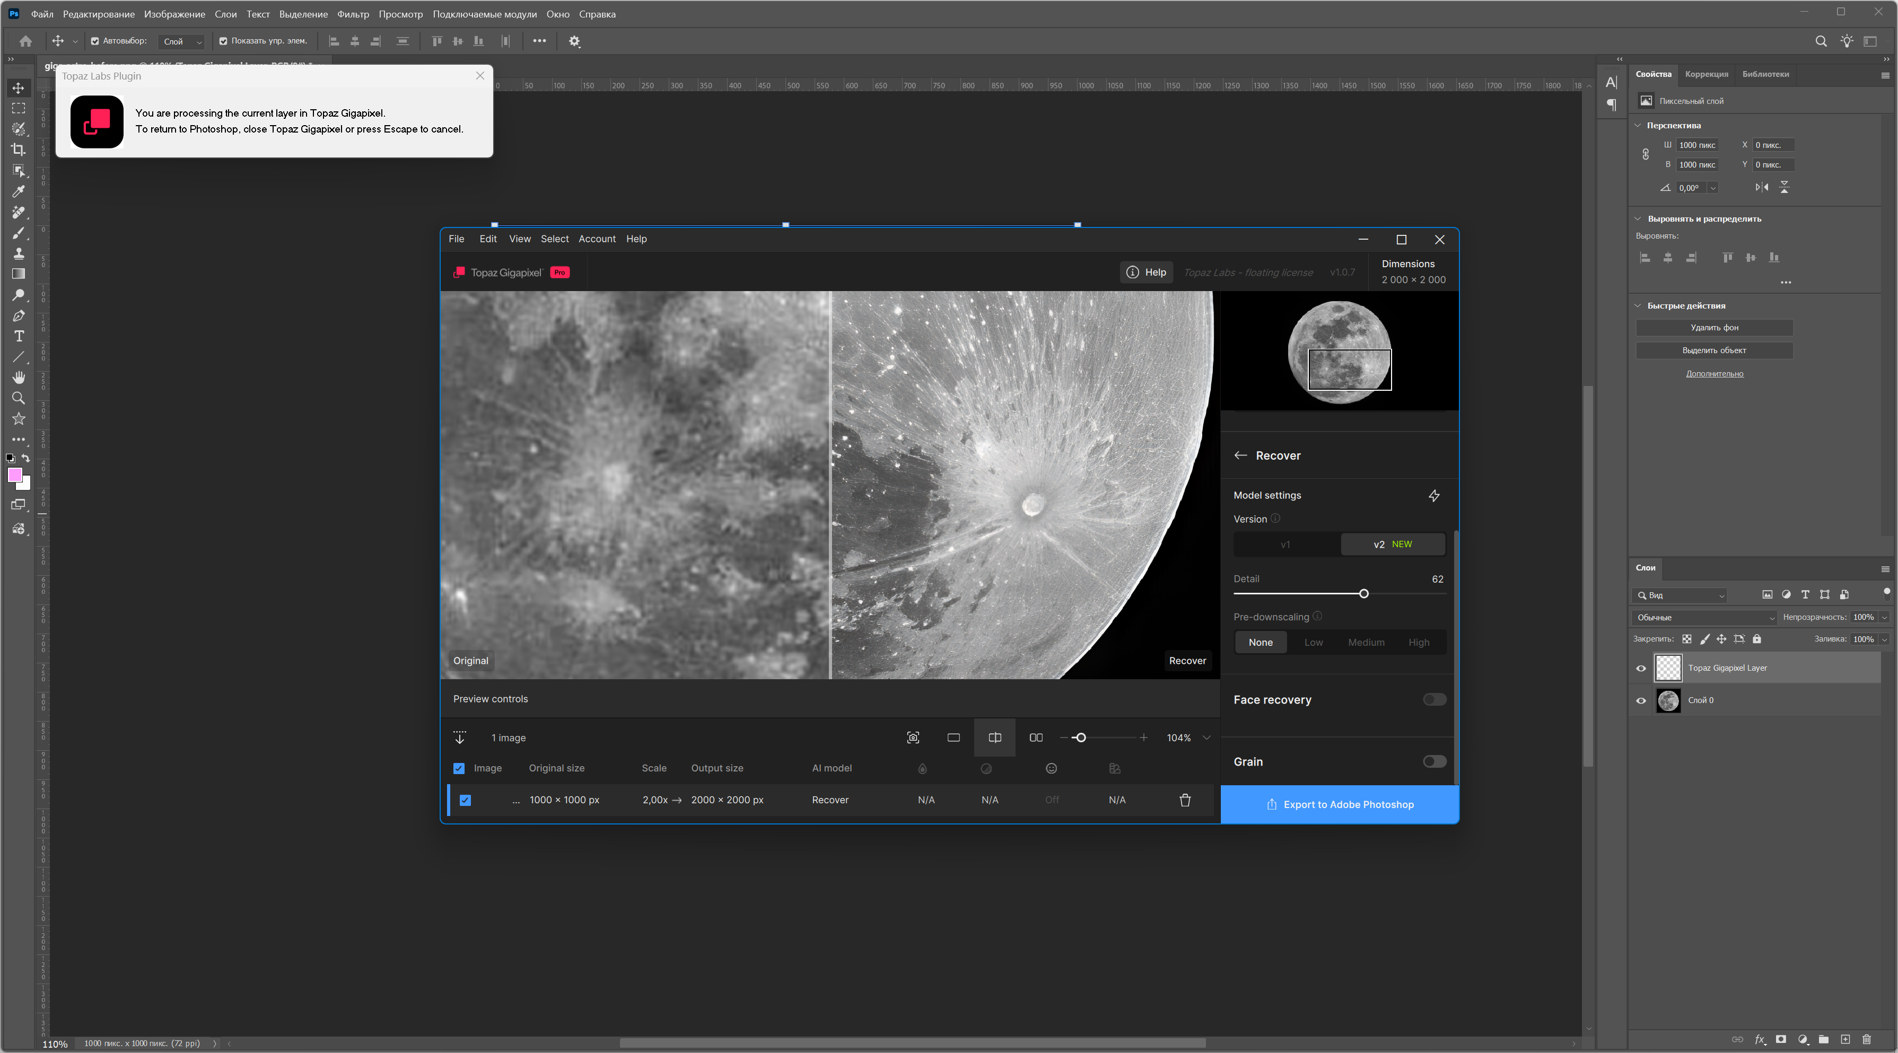The height and width of the screenshot is (1053, 1898).
Task: Open the Обычные blend mode dropdown
Action: click(x=1705, y=618)
